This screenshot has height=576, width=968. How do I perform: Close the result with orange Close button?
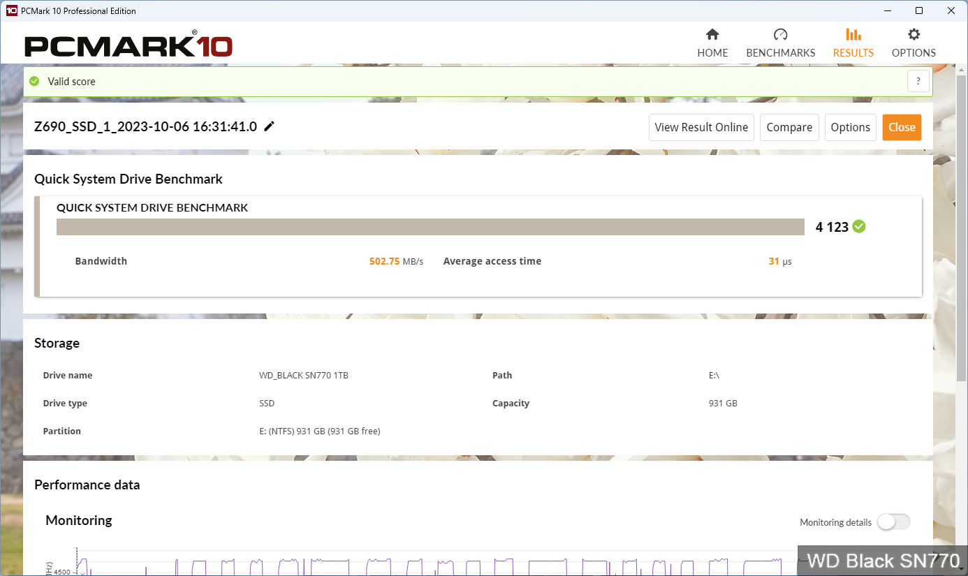pos(902,127)
